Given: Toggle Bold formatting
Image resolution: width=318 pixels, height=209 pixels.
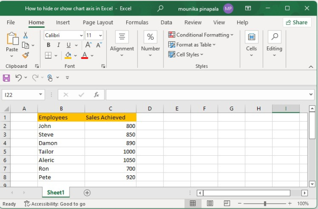Looking at the screenshot, I should (x=48, y=45).
